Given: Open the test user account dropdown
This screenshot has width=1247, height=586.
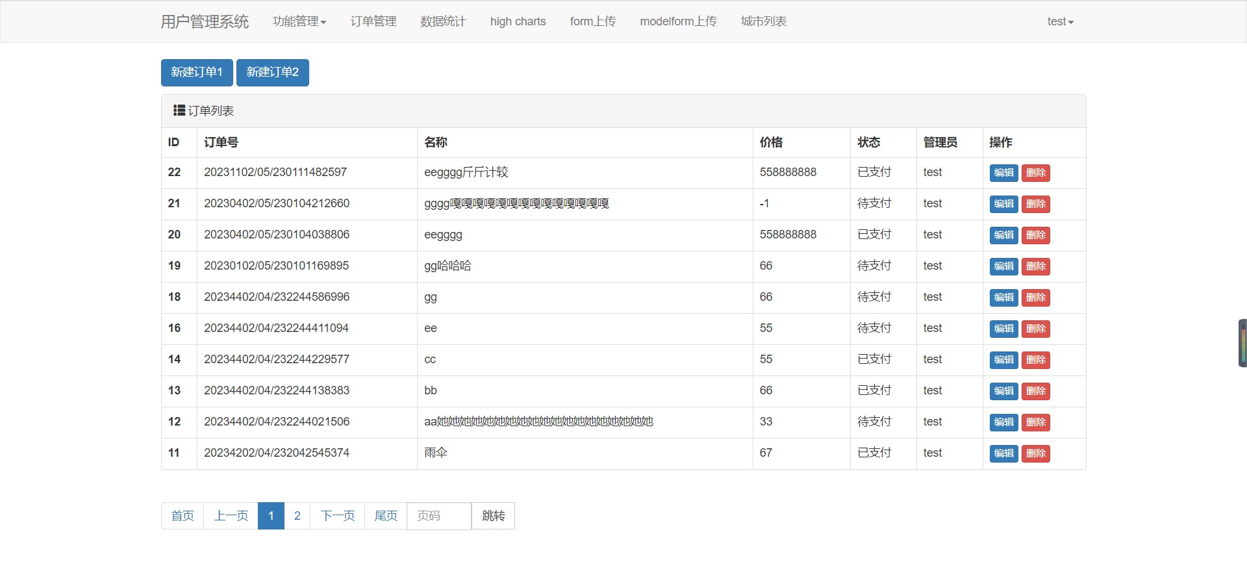Looking at the screenshot, I should (x=1059, y=21).
